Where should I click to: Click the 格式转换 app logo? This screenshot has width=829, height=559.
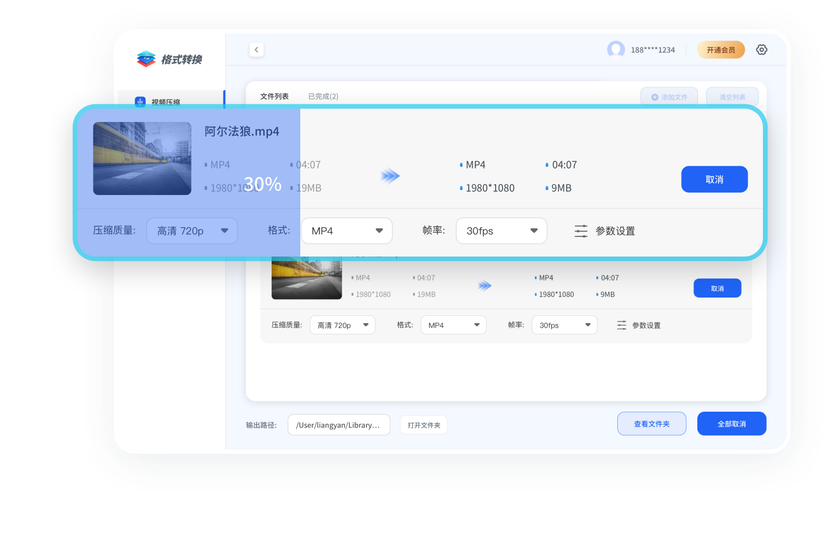click(169, 59)
